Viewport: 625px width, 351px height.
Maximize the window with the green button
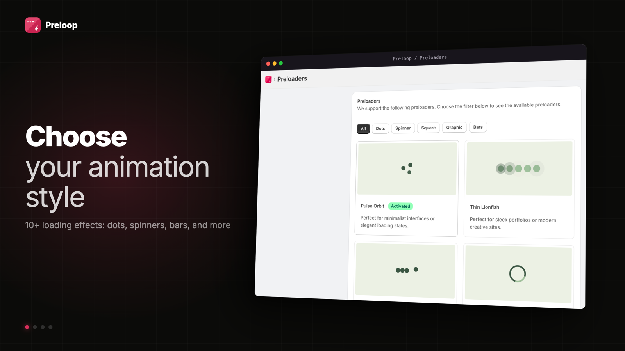281,63
